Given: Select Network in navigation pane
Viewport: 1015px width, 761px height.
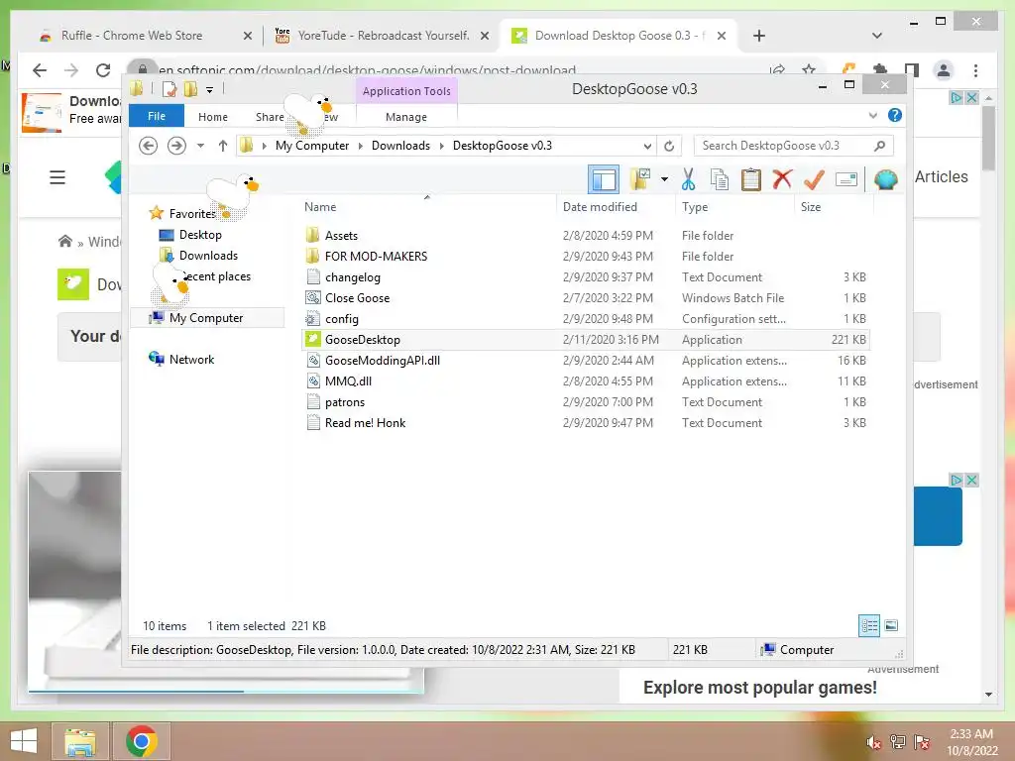Looking at the screenshot, I should tap(191, 359).
